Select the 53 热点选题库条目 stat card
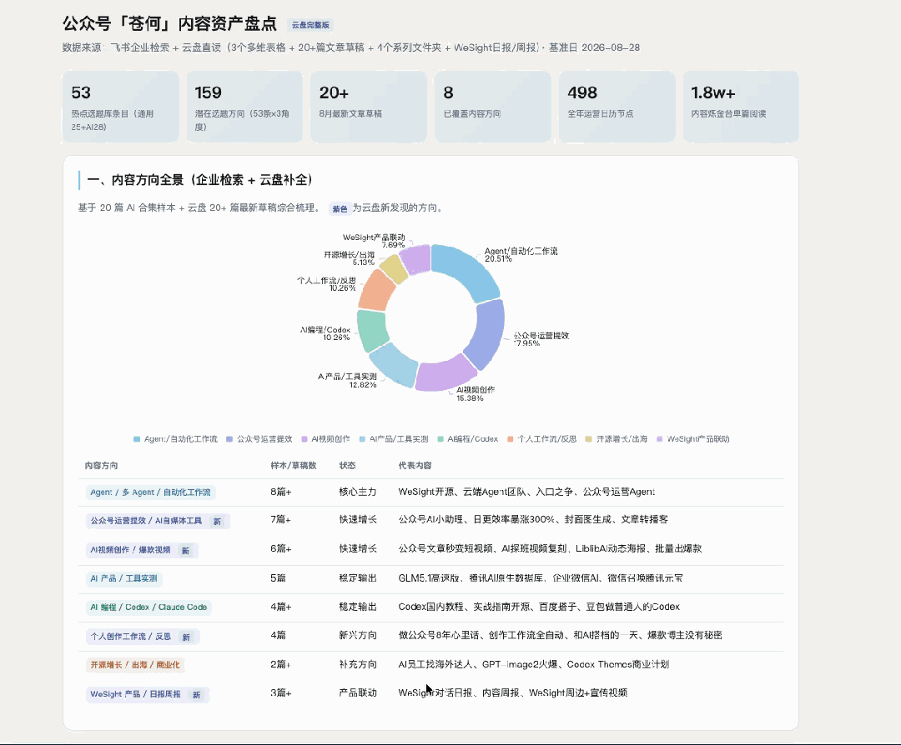This screenshot has width=901, height=745. [121, 107]
